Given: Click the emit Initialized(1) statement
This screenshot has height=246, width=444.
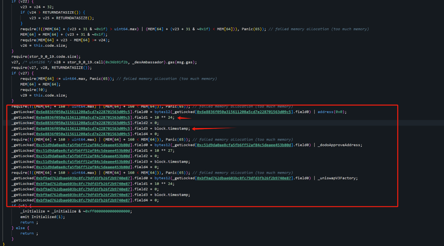Looking at the screenshot, I should pyautogui.click(x=42, y=217).
